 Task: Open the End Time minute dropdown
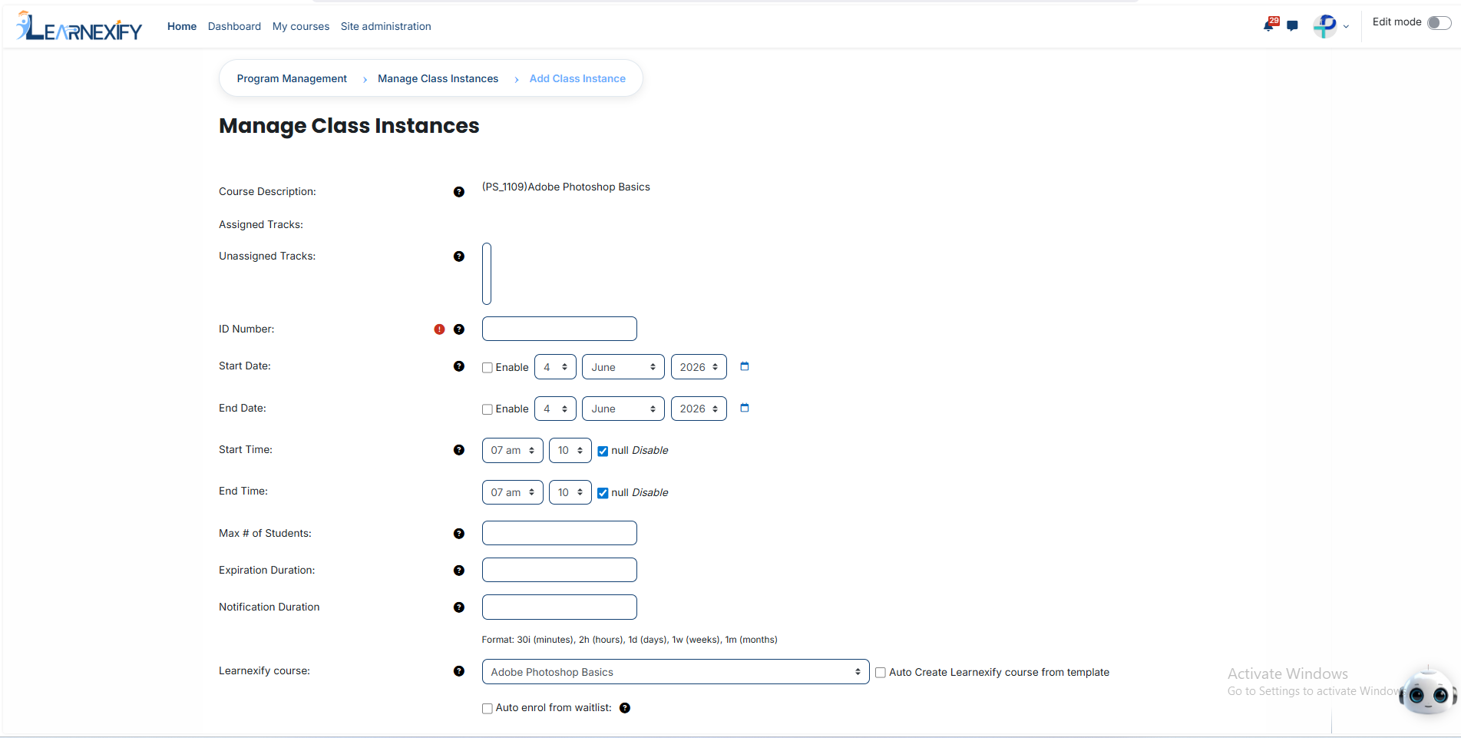point(570,492)
